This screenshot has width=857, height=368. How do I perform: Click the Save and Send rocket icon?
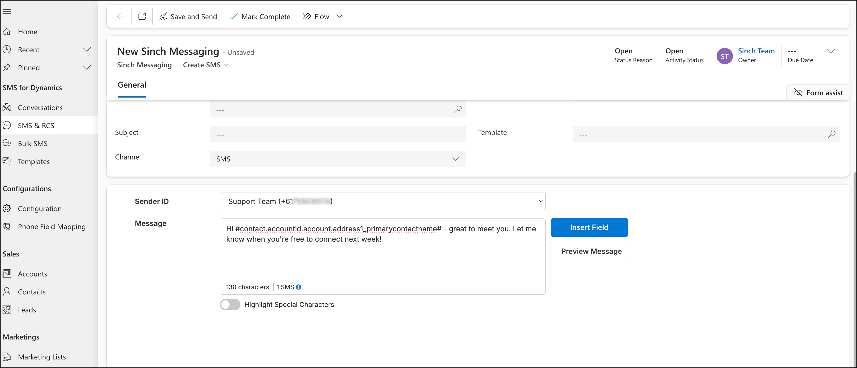[163, 16]
